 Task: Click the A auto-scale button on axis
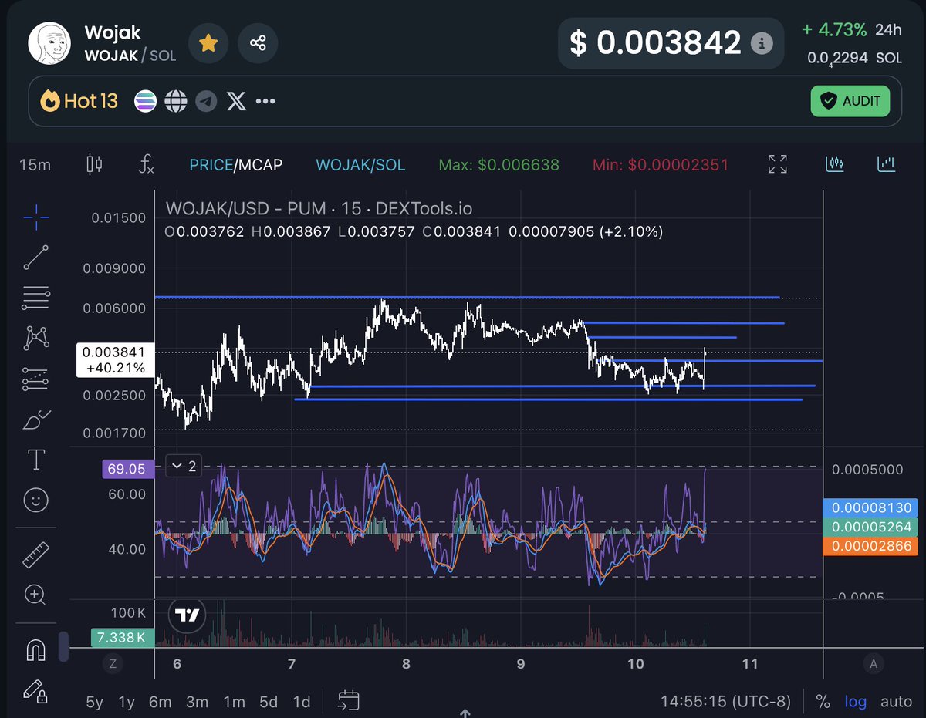[x=874, y=664]
